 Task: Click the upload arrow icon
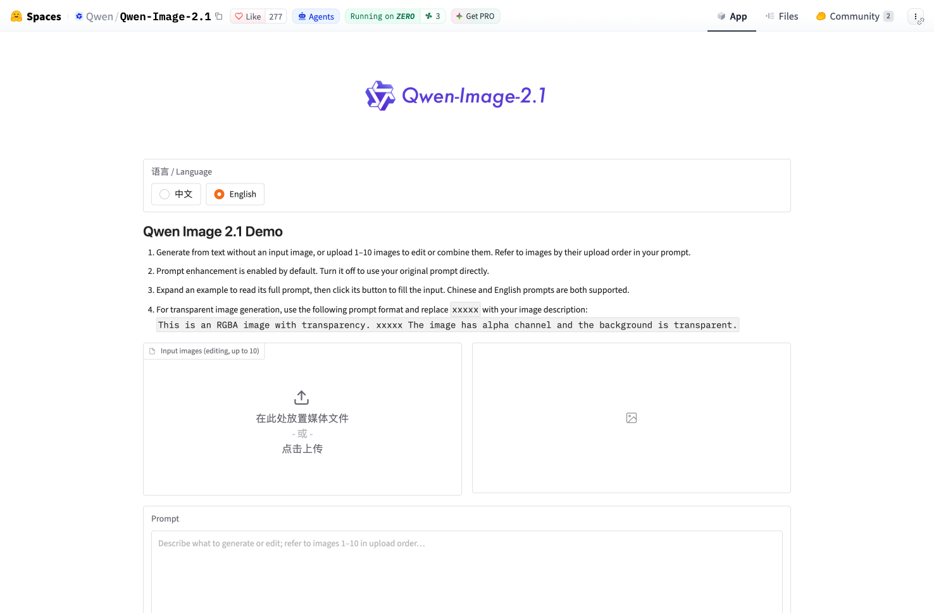(302, 397)
